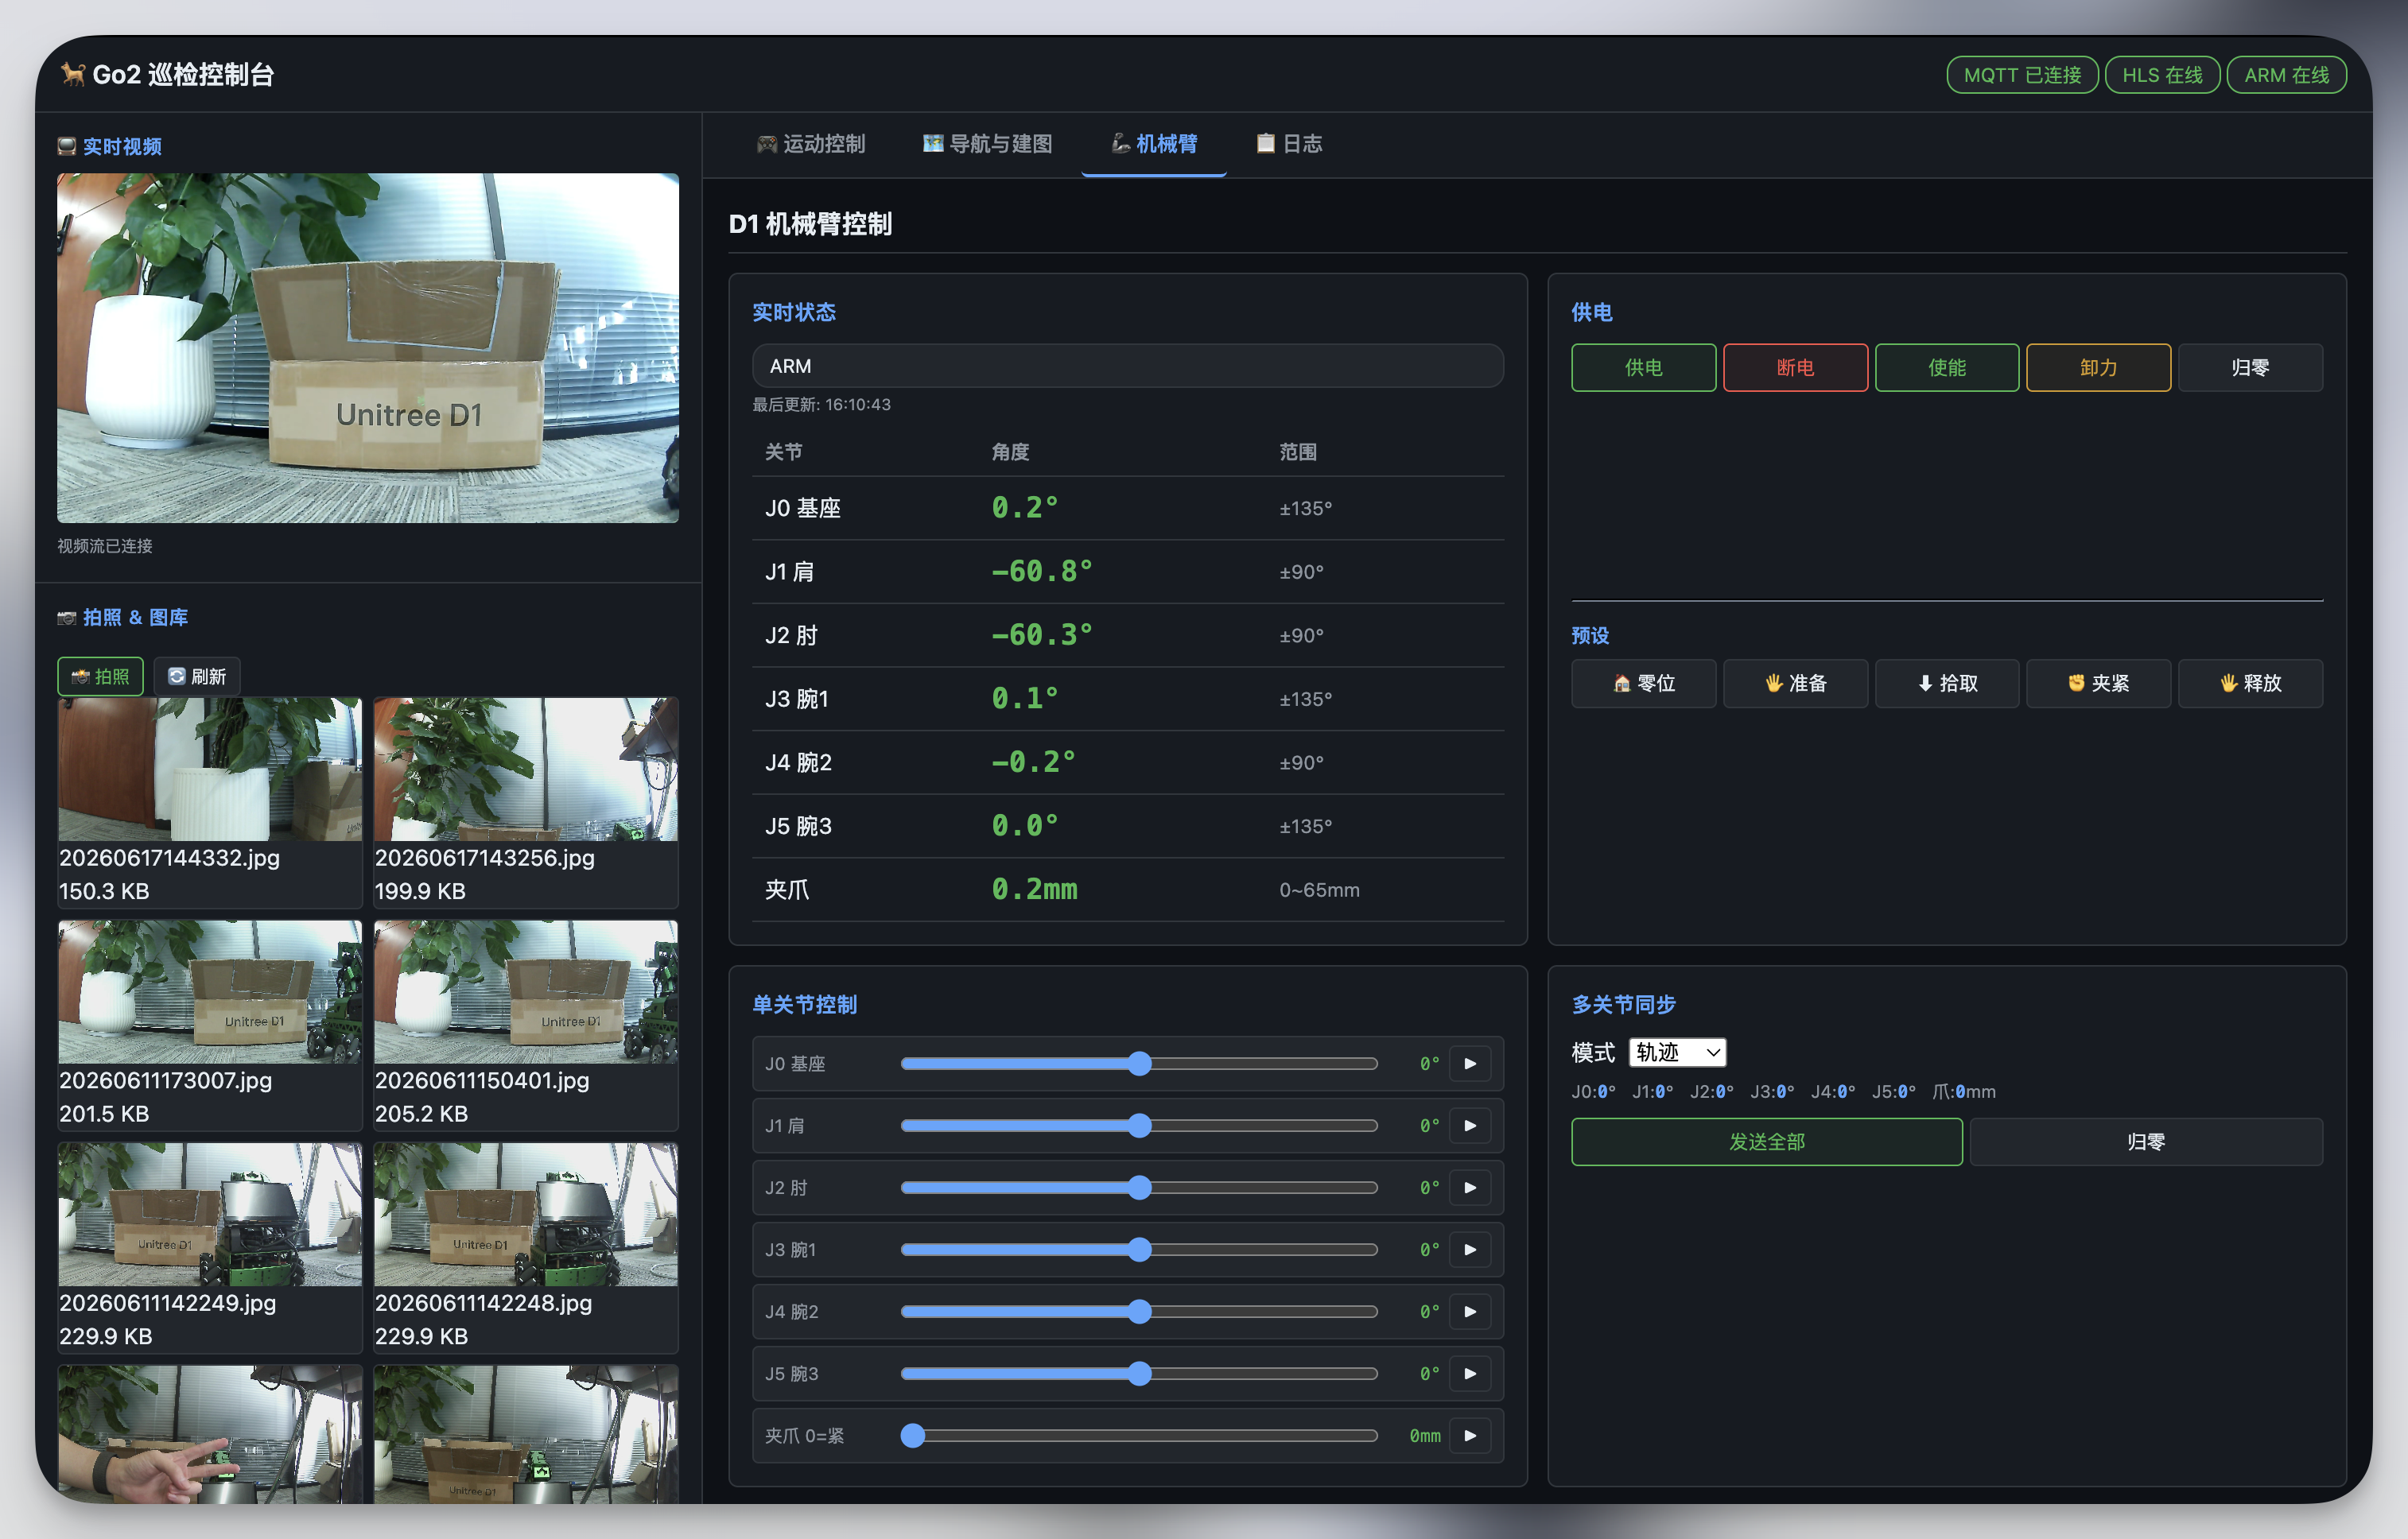This screenshot has width=2408, height=1539.
Task: Click the 最后更新: 16:10:43 timestamp
Action: click(x=821, y=405)
